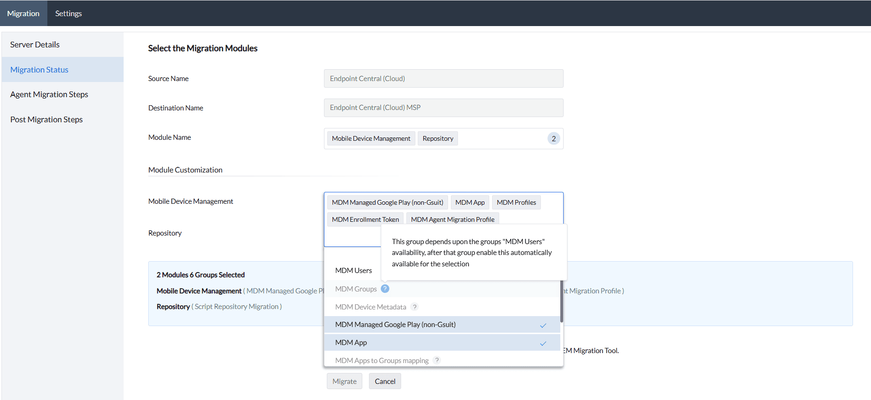Click checkmark on the MDM App option
Screen dimensions: 871x400
(543, 343)
